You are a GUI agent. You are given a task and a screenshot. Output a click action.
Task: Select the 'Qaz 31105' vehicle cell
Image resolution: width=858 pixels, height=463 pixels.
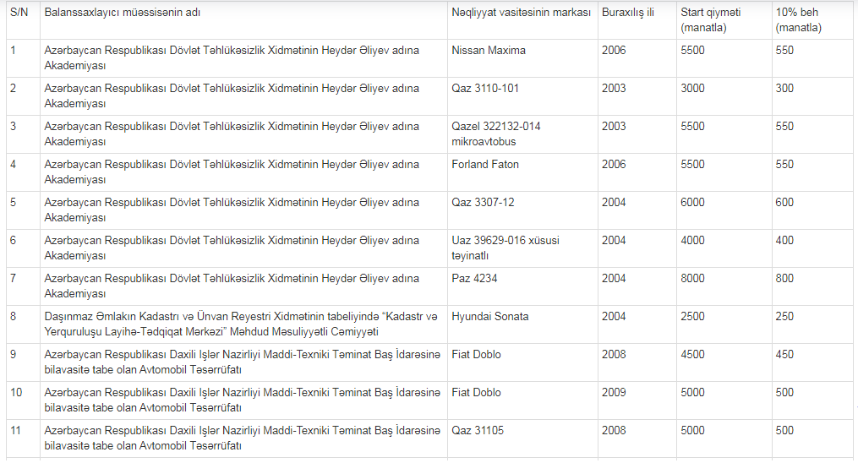[x=522, y=438]
